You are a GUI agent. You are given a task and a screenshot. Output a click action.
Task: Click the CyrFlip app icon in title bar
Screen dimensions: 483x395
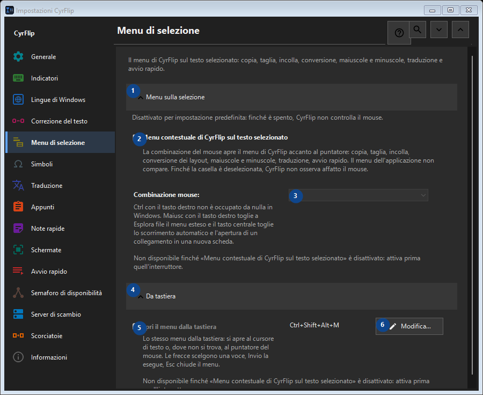click(10, 10)
